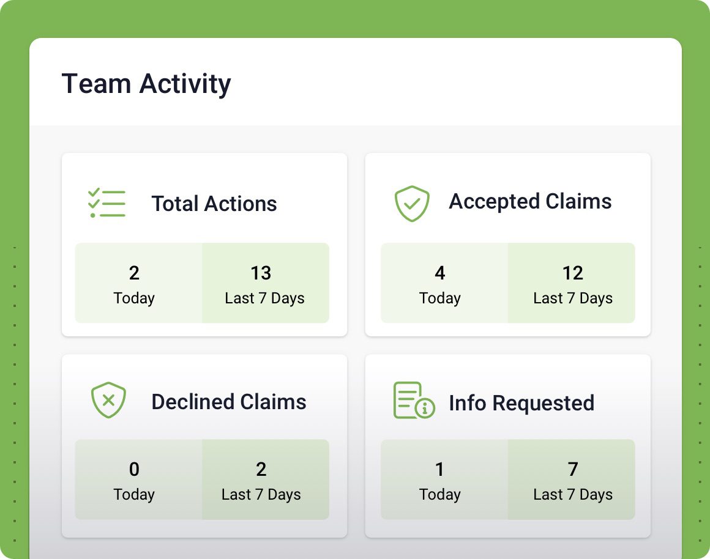Click the Total Actions checklist icon
Image resolution: width=710 pixels, height=559 pixels.
106,203
